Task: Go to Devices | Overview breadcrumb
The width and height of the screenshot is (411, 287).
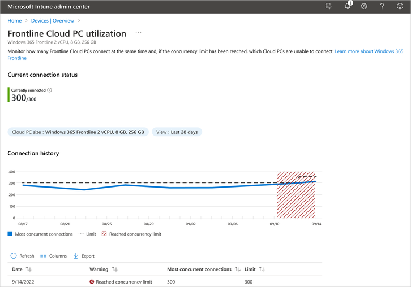Action: tap(53, 21)
